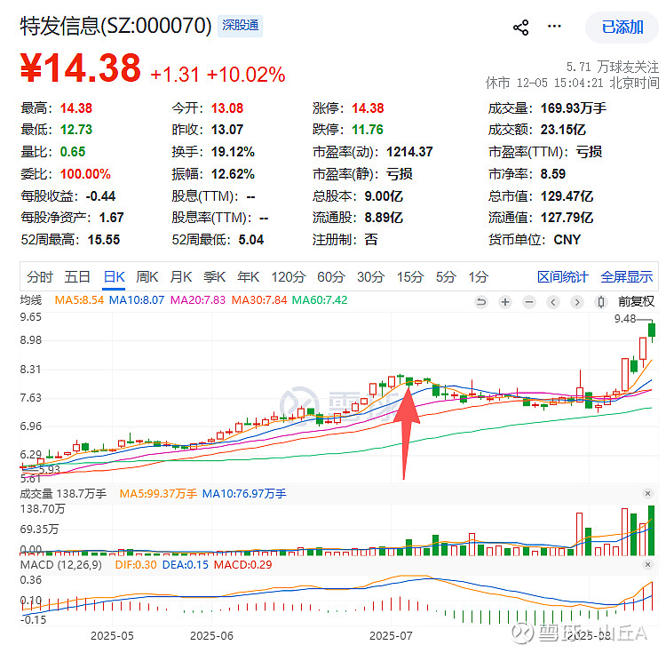Click the MA10:8.07 moving average label

click(x=137, y=300)
